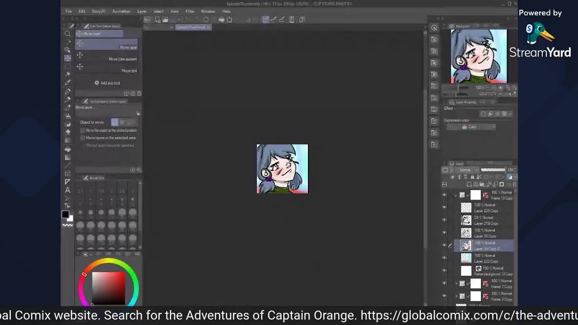Toggle visibility of Layer 225 Copy
Image resolution: width=578 pixels, height=325 pixels.
444,208
